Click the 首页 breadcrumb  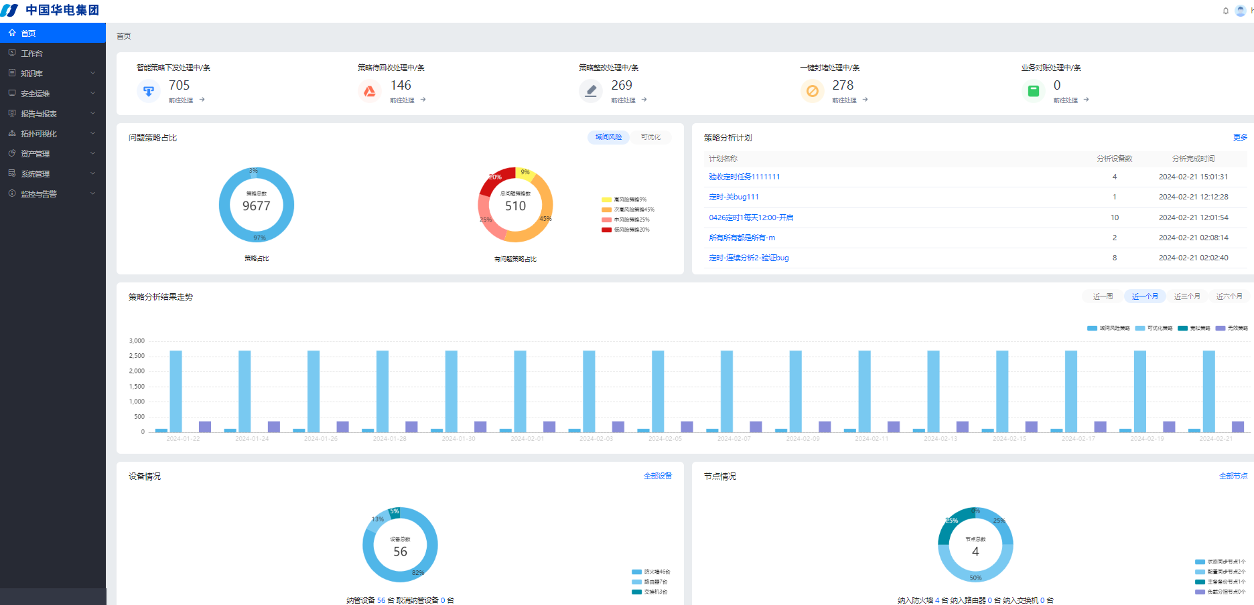click(x=124, y=36)
